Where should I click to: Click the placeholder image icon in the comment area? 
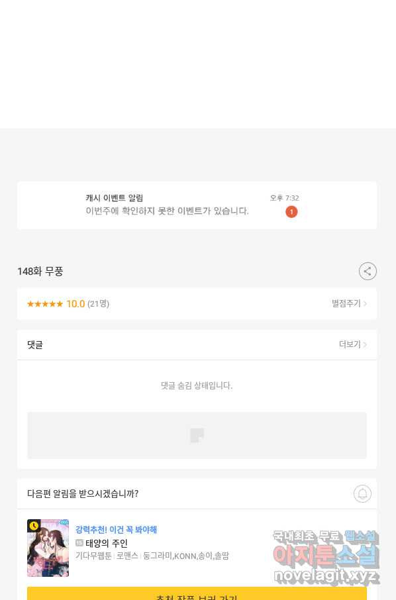197,435
